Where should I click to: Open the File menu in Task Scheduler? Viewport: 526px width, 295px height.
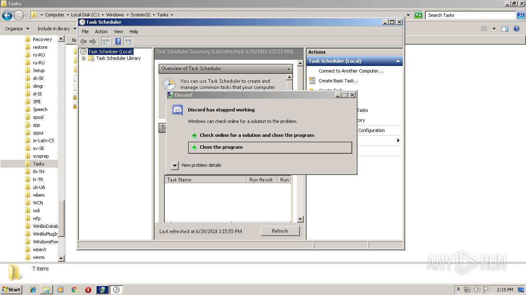tap(85, 32)
